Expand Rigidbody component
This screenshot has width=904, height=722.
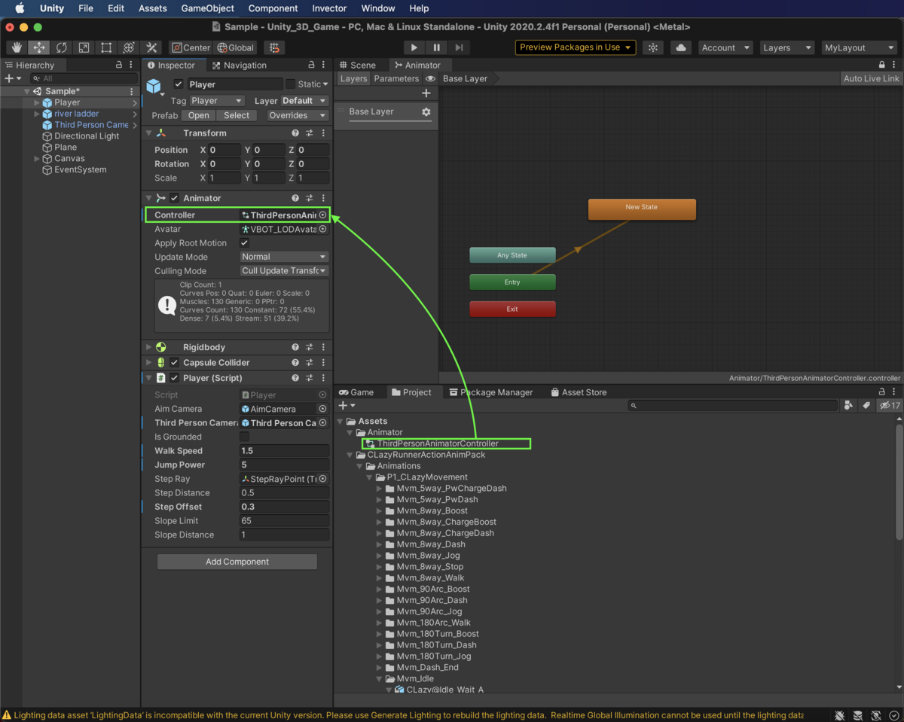[148, 347]
